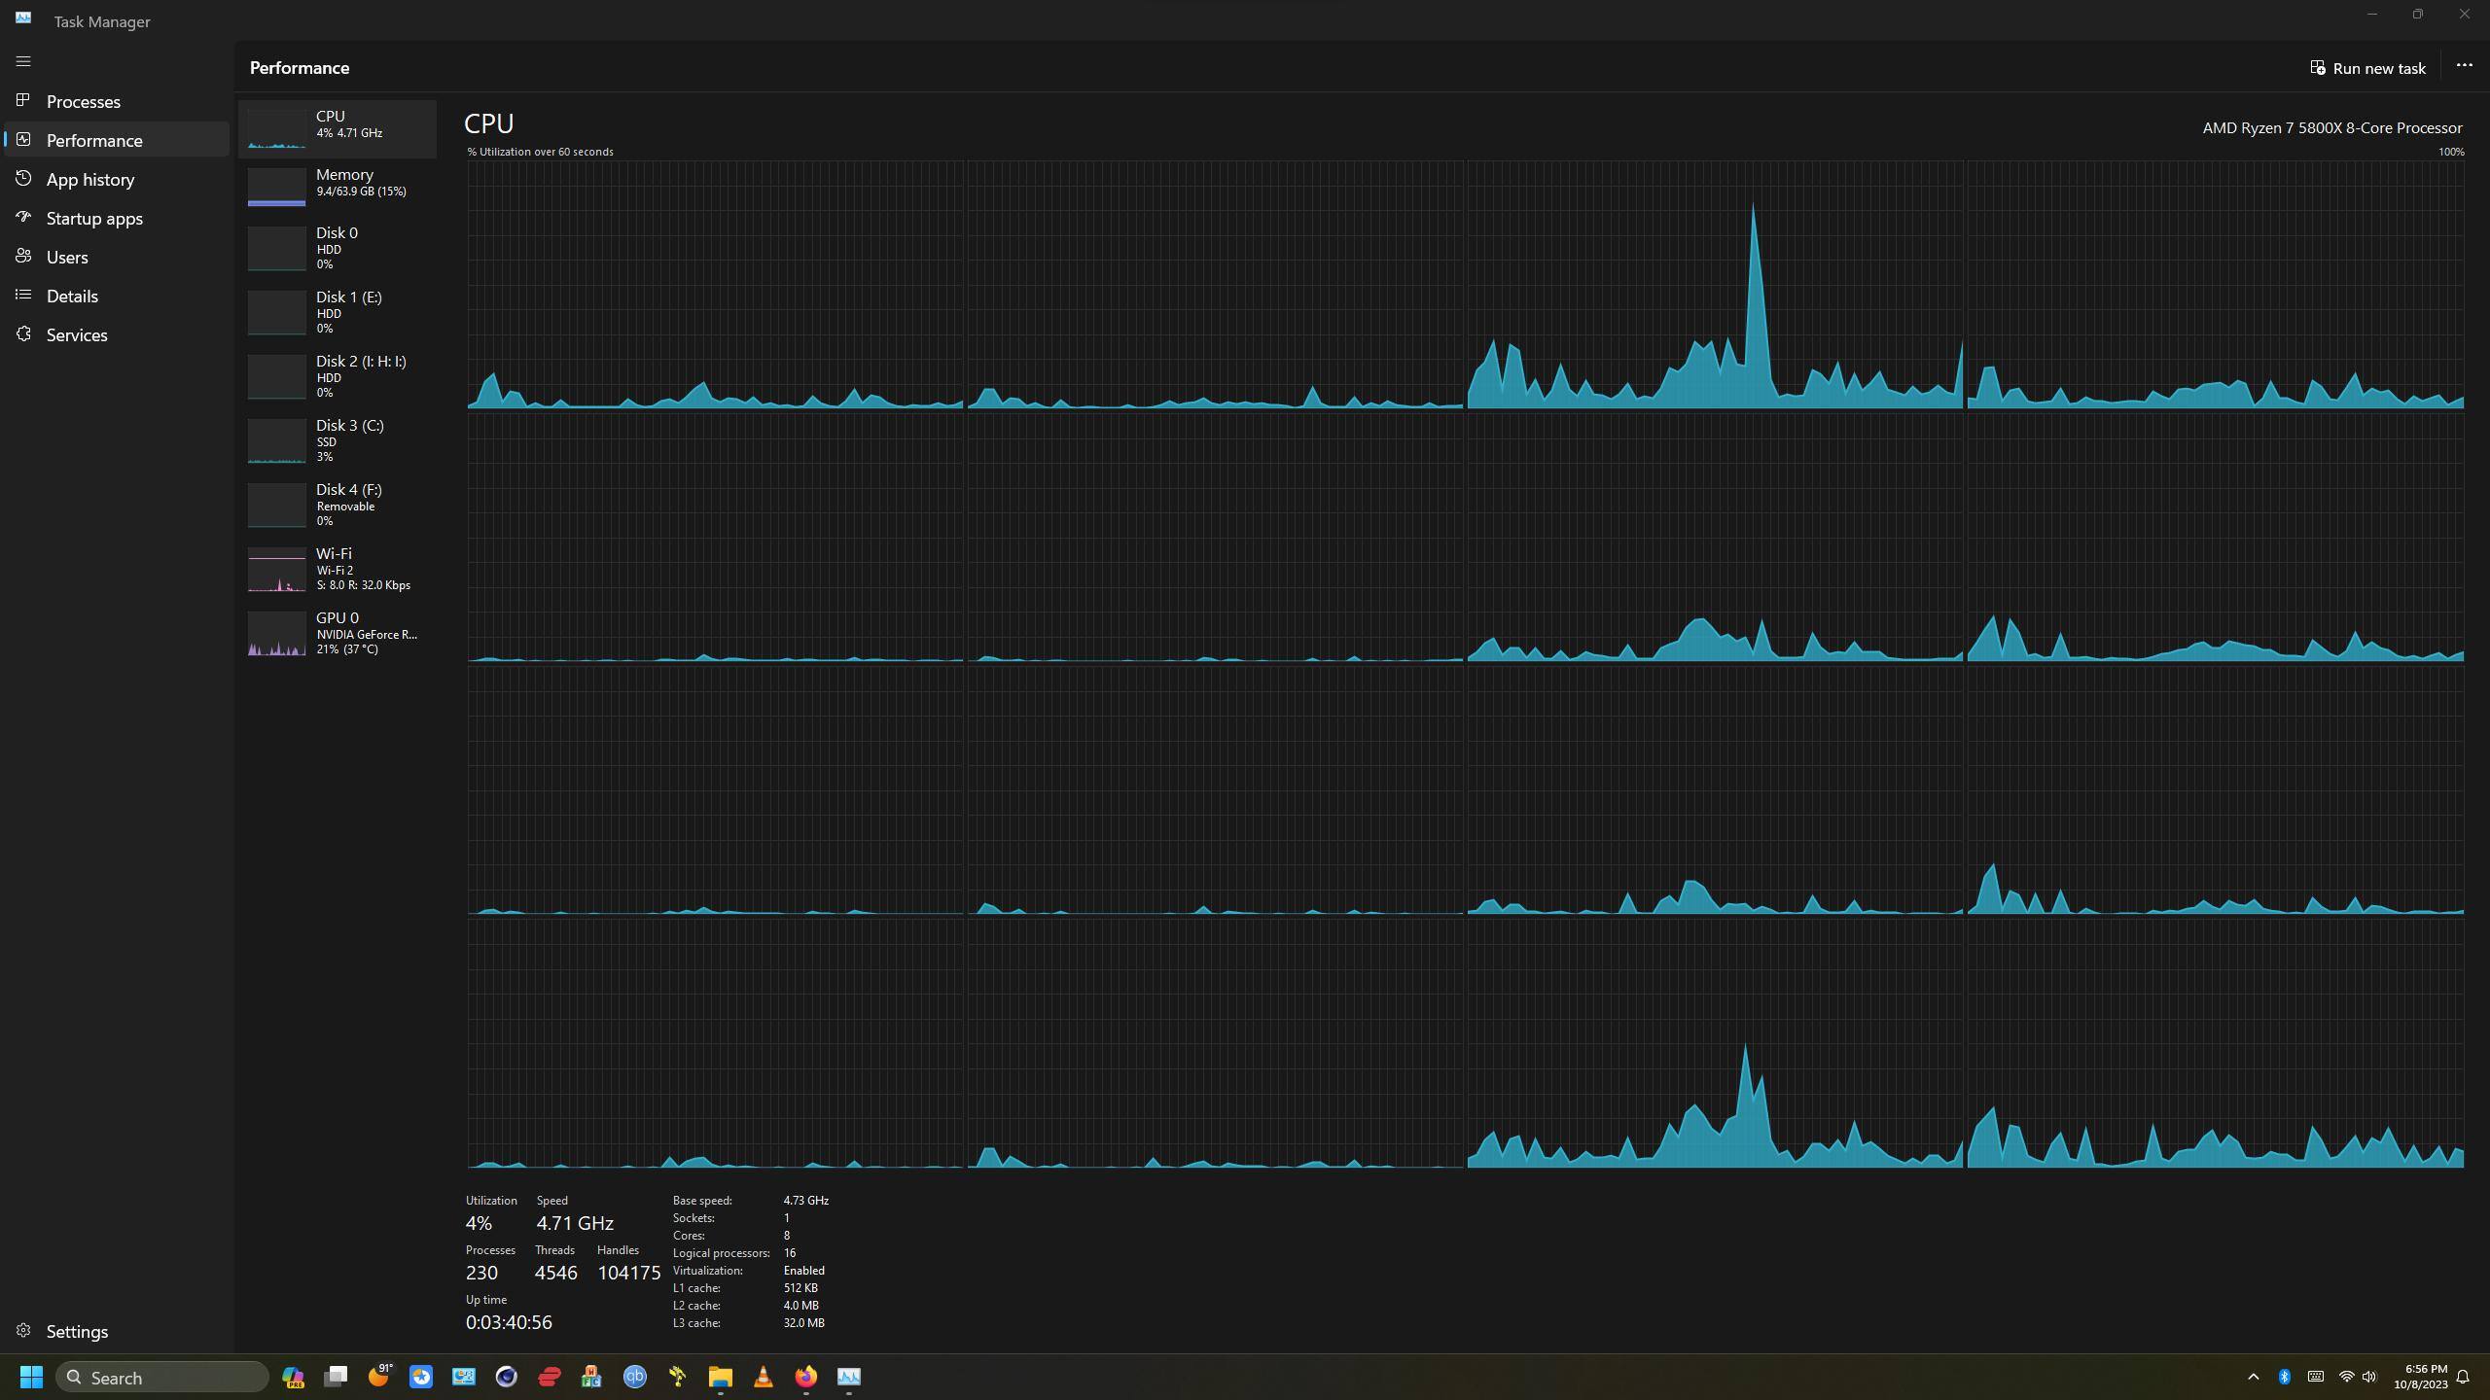Screen dimensions: 2490x1400
Task: Open the Users page
Action: click(67, 258)
